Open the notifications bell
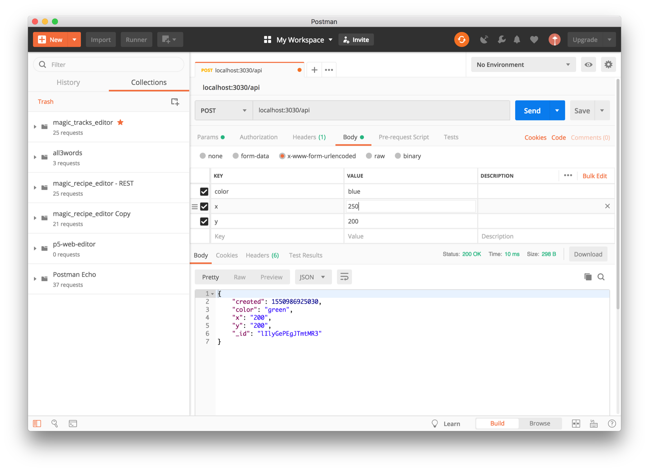This screenshot has width=649, height=471. (x=517, y=40)
